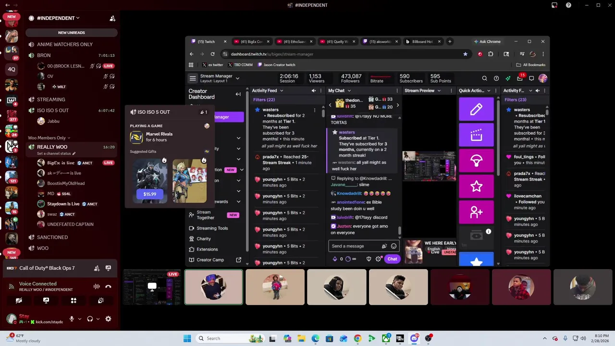The width and height of the screenshot is (615, 346).
Task: Deafen with the headphones button
Action: pyautogui.click(x=90, y=319)
